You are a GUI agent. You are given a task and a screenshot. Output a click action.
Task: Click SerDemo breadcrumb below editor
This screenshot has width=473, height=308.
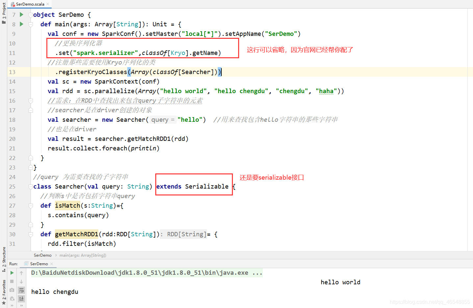43,255
